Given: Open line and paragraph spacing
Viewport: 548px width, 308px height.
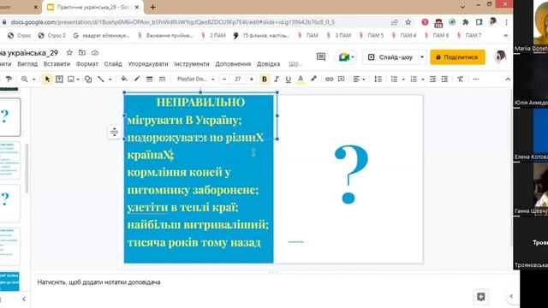Looking at the screenshot, I should [378, 80].
